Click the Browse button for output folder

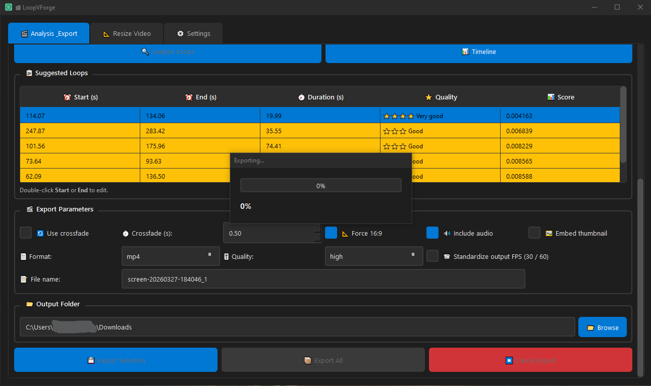tap(602, 327)
